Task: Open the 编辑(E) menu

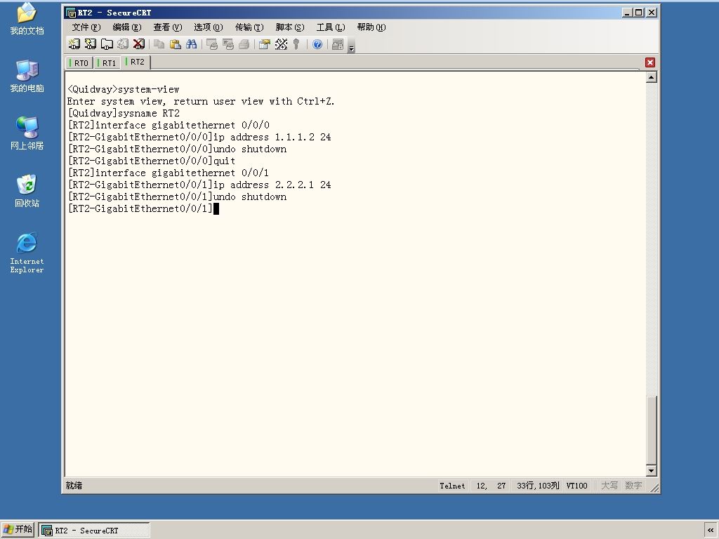Action: 127,27
